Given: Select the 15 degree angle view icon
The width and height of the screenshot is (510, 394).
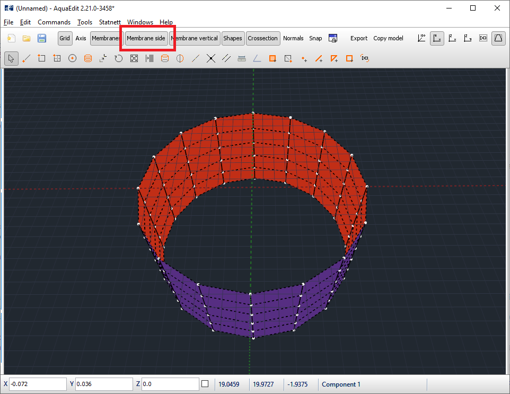Looking at the screenshot, I should coord(421,38).
